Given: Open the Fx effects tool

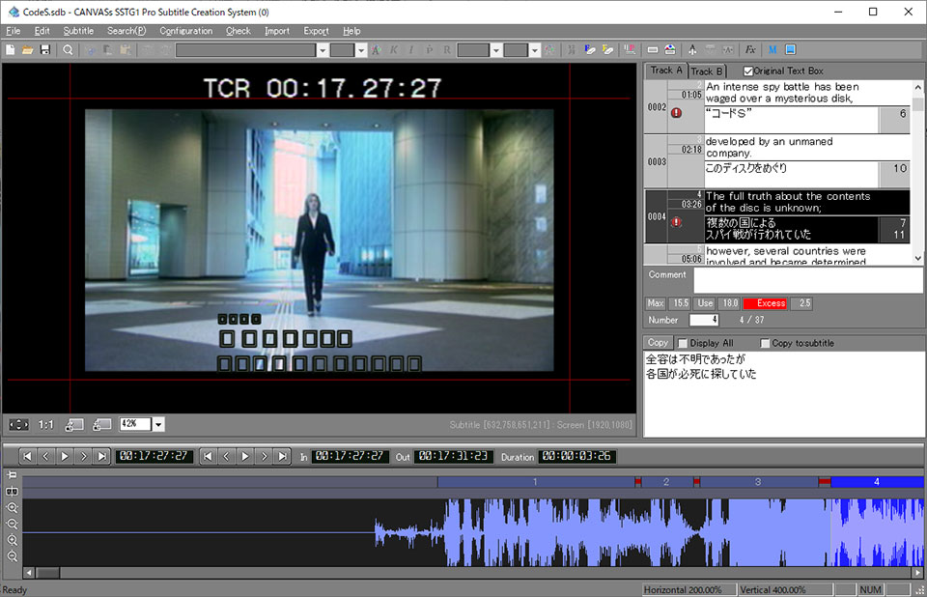Looking at the screenshot, I should coord(750,50).
